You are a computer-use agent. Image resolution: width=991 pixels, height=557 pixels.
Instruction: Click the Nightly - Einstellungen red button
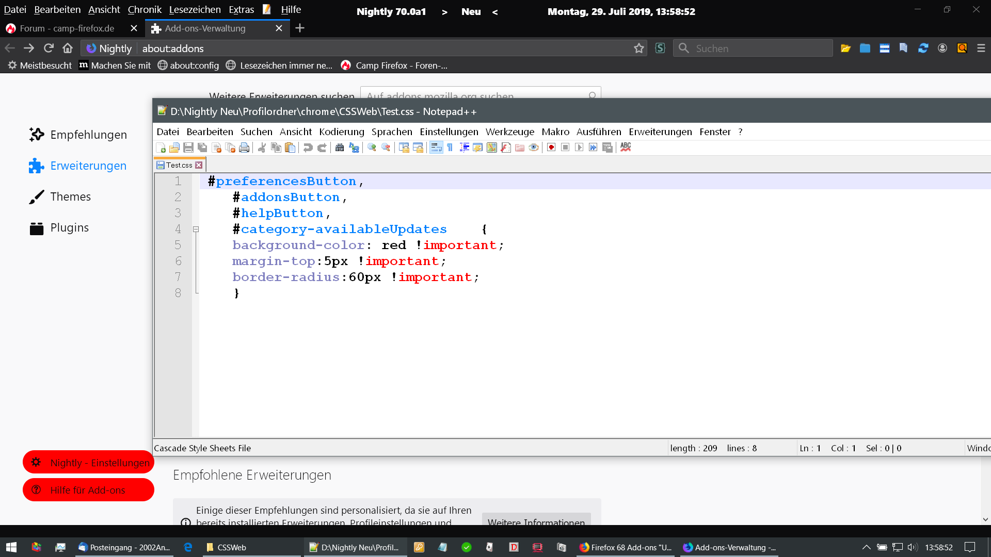(x=88, y=463)
